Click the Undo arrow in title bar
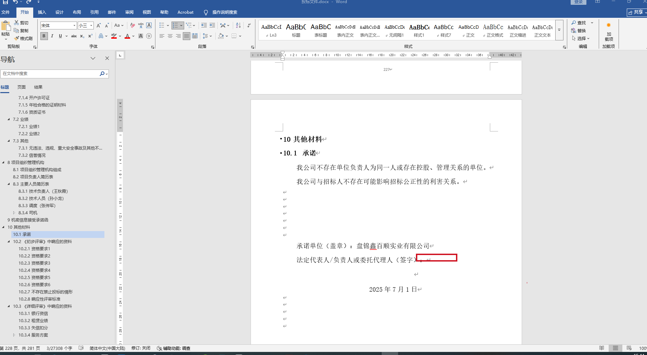Image resolution: width=647 pixels, height=355 pixels. [x=15, y=2]
